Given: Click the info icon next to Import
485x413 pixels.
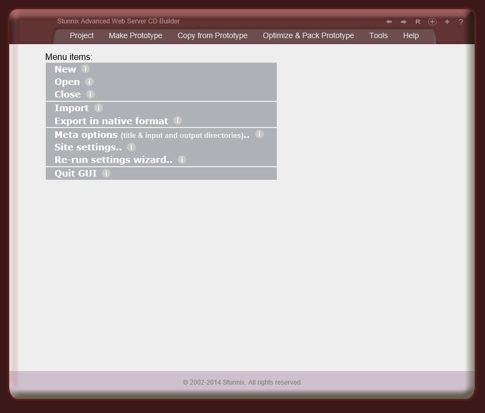Looking at the screenshot, I should click(99, 108).
